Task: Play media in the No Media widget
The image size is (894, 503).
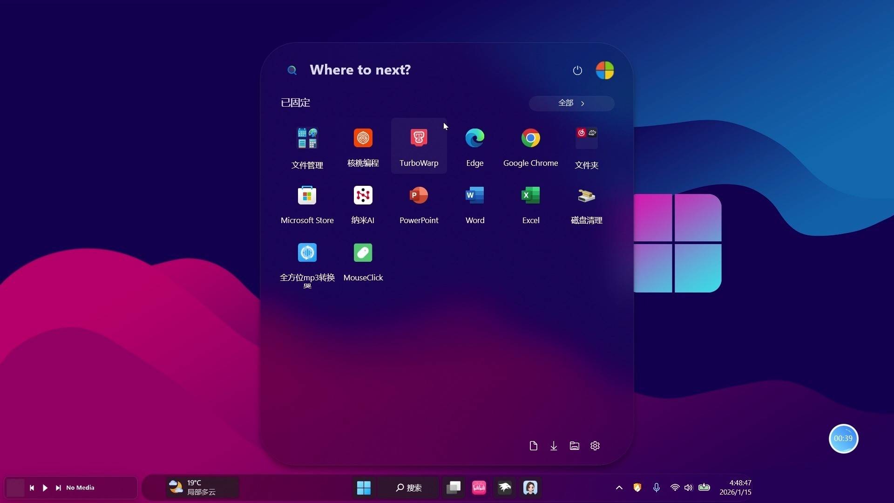Action: (x=45, y=488)
